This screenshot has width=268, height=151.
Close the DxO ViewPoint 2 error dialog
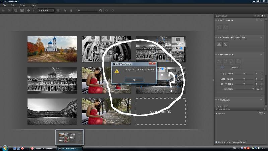click(152, 63)
